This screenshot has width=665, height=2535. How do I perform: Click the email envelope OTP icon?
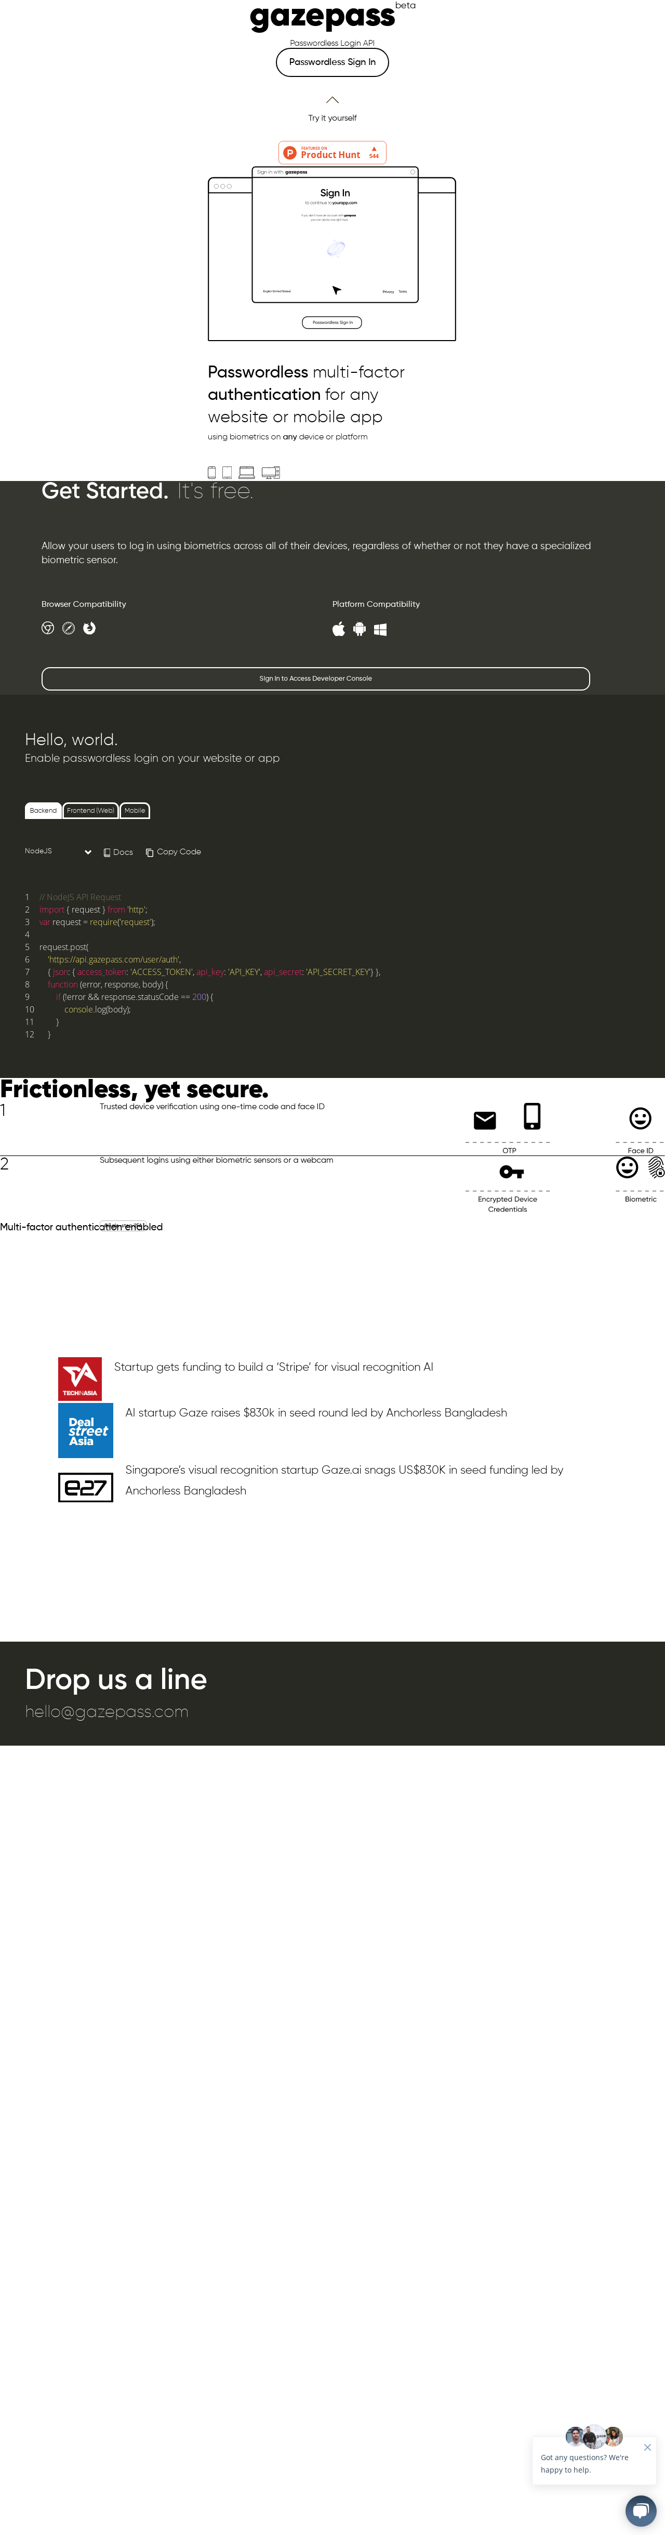485,1120
